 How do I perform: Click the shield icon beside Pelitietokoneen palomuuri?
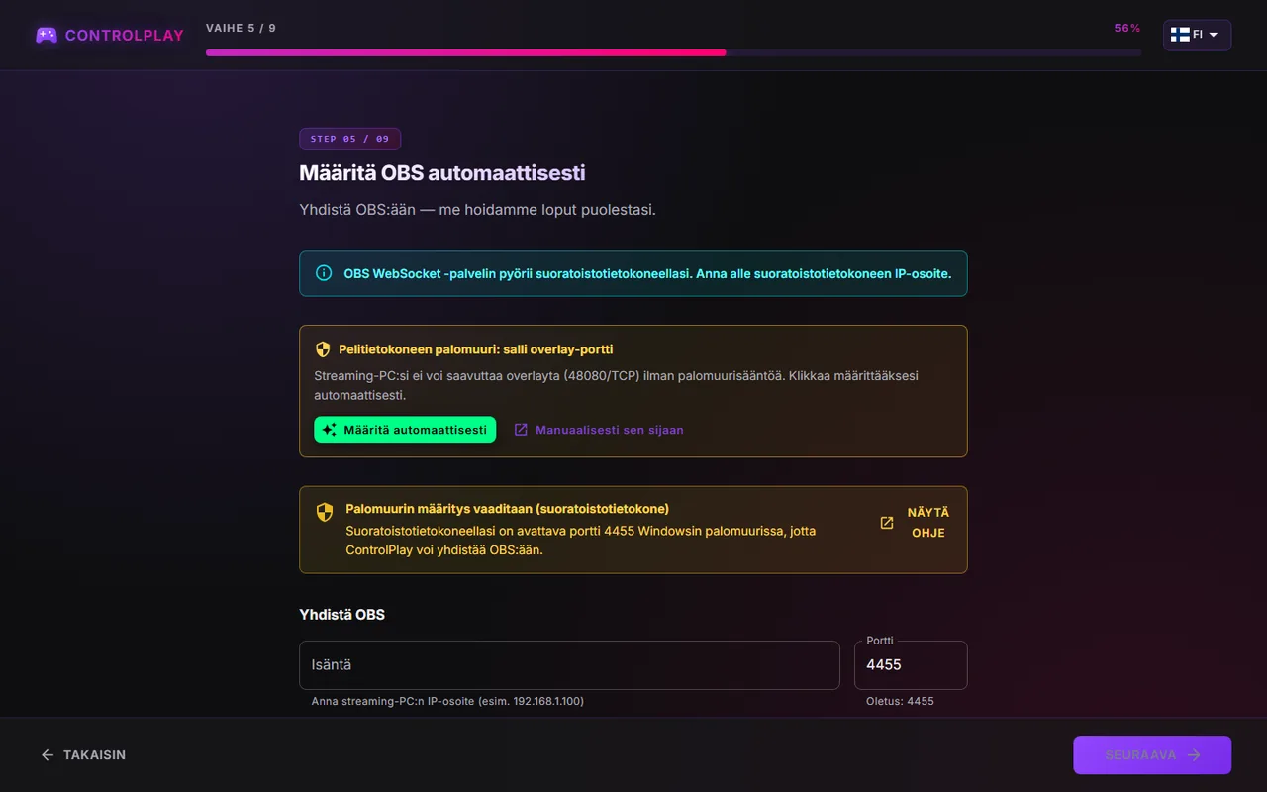click(323, 349)
